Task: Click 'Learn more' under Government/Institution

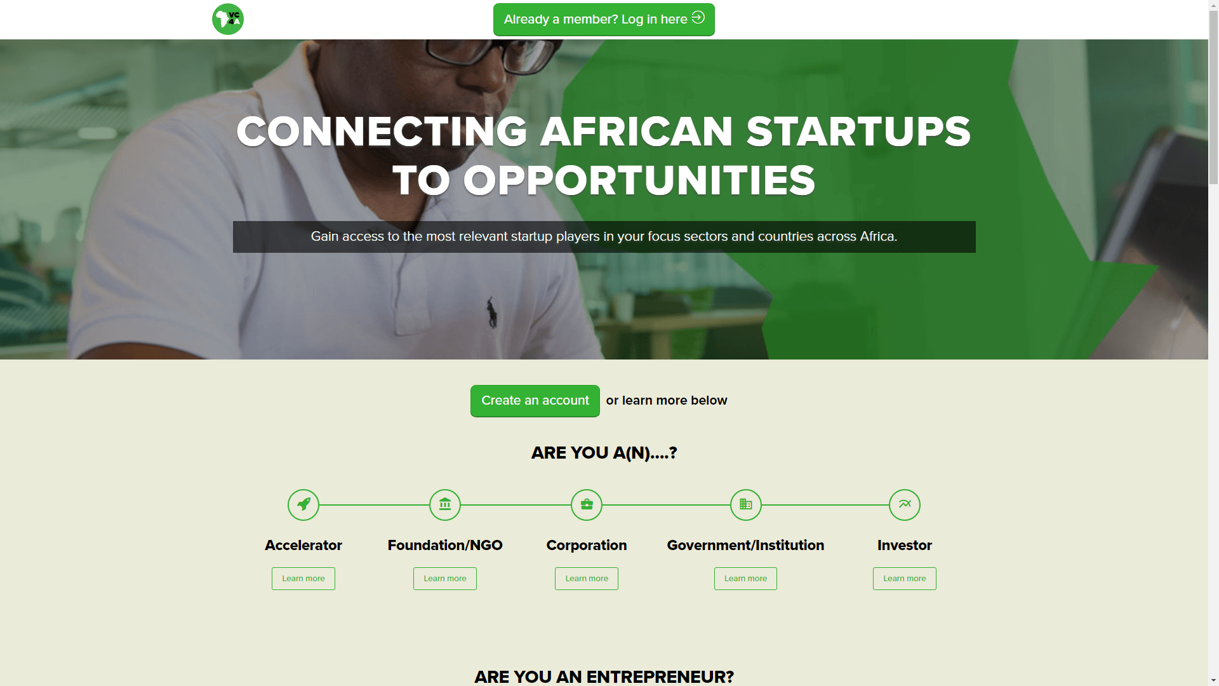Action: [x=745, y=578]
